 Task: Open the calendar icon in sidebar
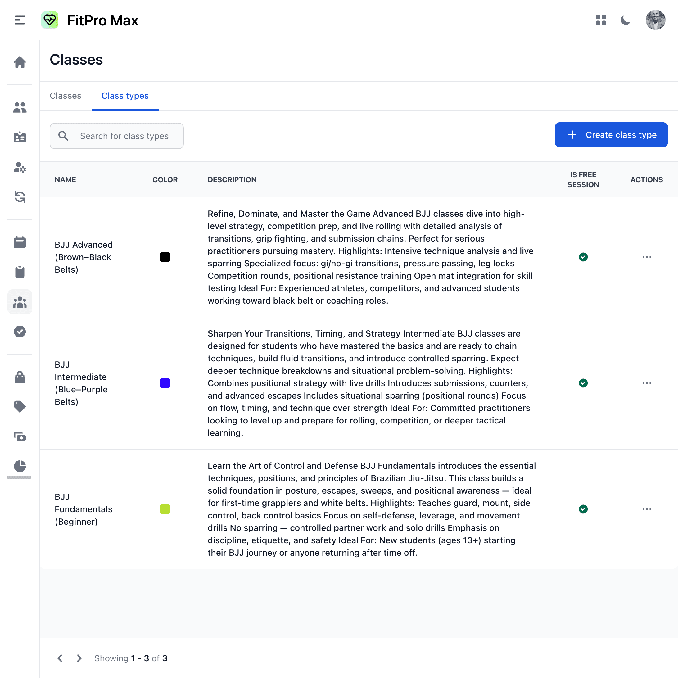pos(20,242)
